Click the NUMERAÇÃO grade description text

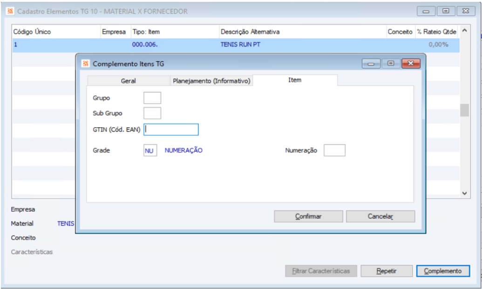pos(183,151)
